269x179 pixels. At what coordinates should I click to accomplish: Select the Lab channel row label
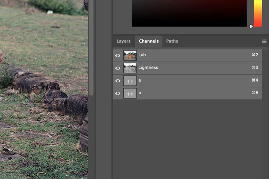click(142, 55)
